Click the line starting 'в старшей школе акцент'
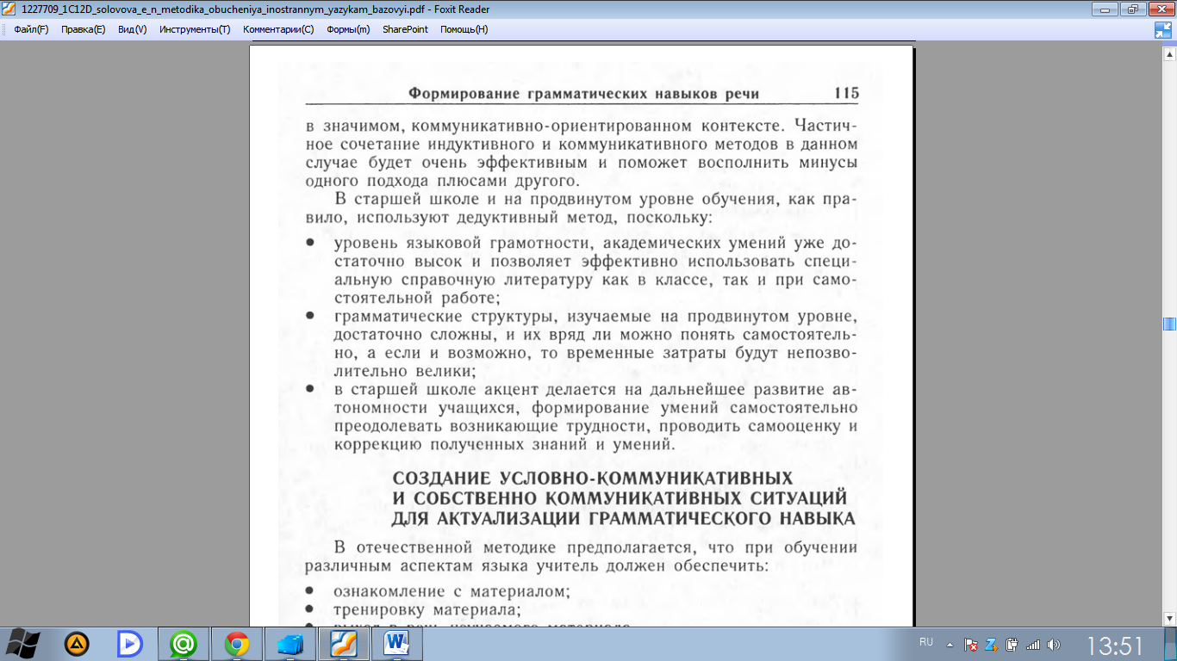1177x661 pixels. pyautogui.click(x=595, y=389)
